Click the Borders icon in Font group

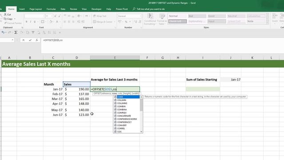43,22
